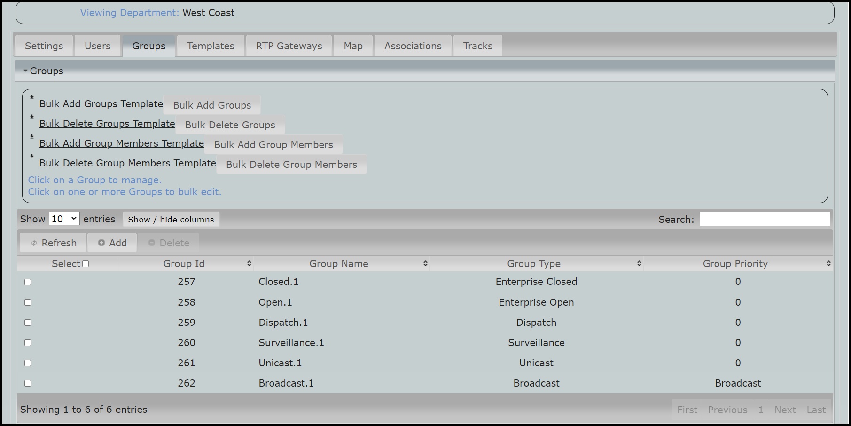Click the plus icon on the Add button
This screenshot has height=426, width=851.
click(102, 242)
